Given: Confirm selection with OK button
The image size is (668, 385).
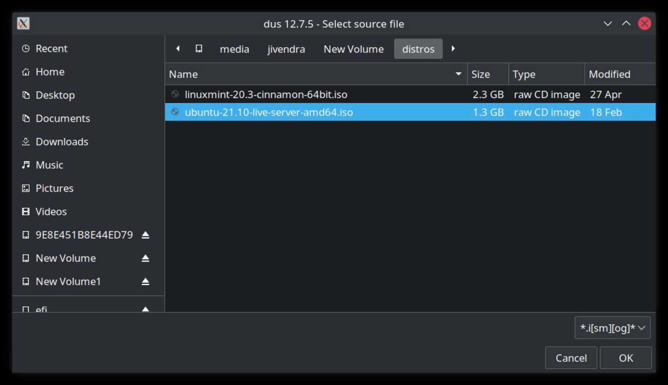Looking at the screenshot, I should [x=626, y=358].
